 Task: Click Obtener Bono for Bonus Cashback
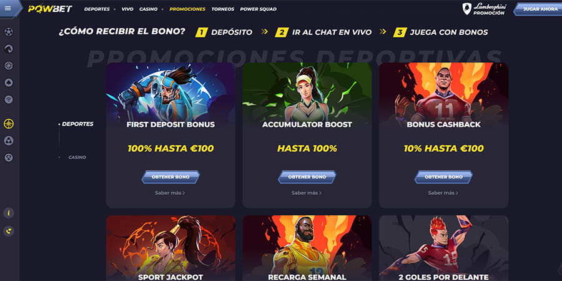(444, 177)
